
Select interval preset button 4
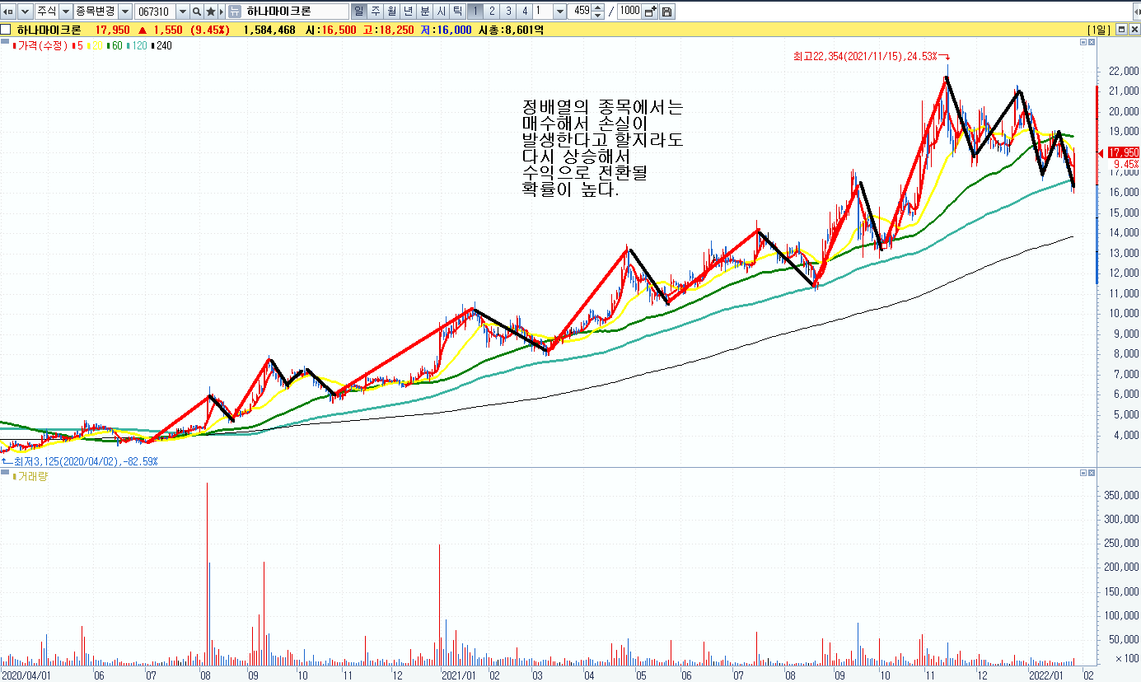[x=525, y=12]
